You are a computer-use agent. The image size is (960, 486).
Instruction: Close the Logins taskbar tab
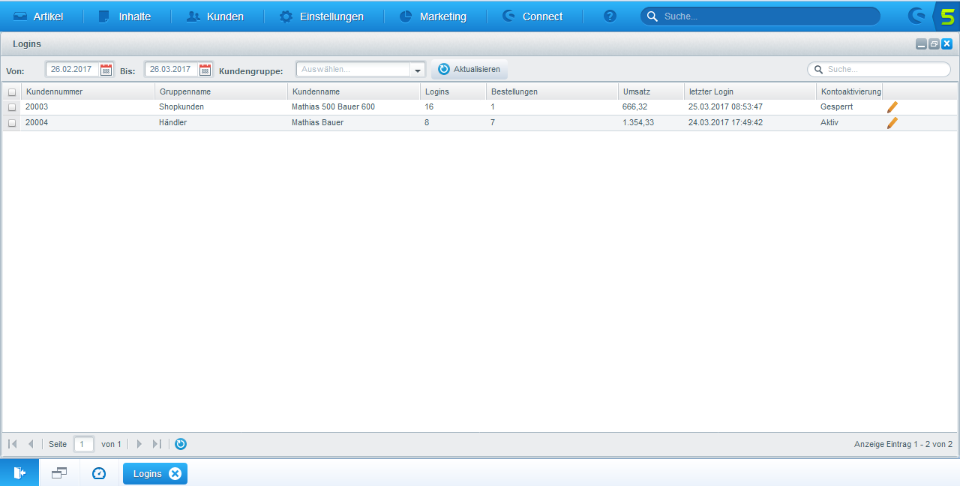click(175, 473)
